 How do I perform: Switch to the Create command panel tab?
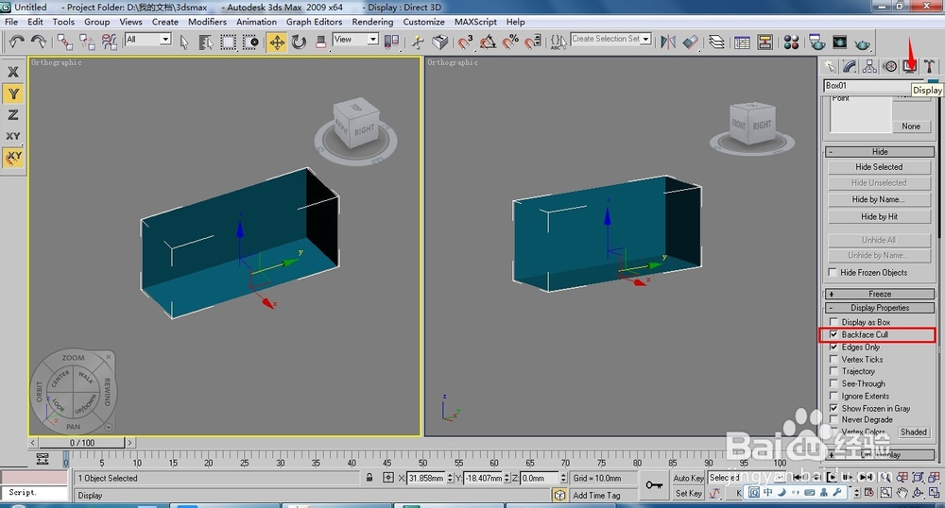[831, 66]
